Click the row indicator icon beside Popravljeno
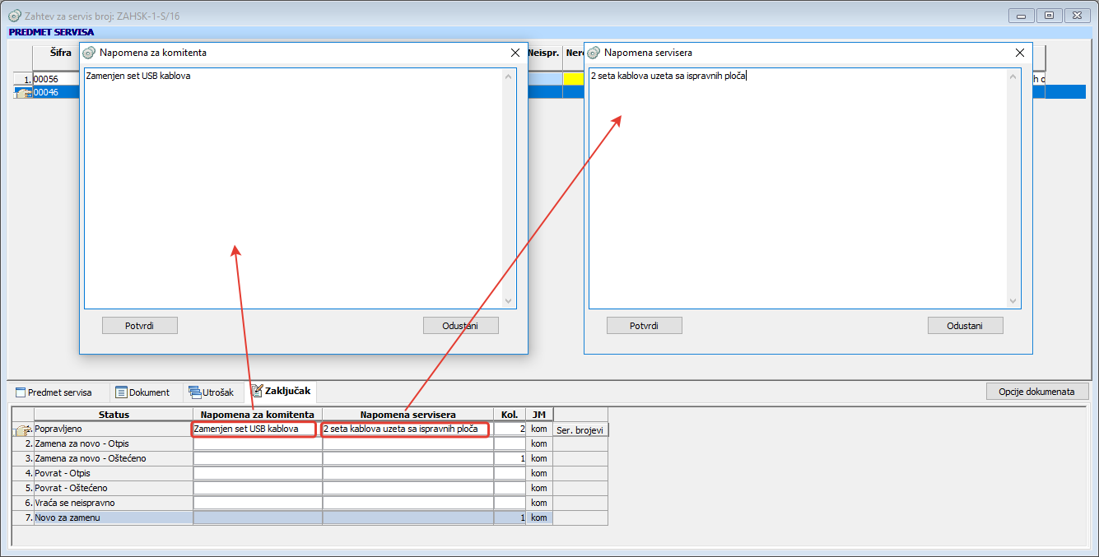Viewport: 1099px width, 557px height. tap(22, 429)
